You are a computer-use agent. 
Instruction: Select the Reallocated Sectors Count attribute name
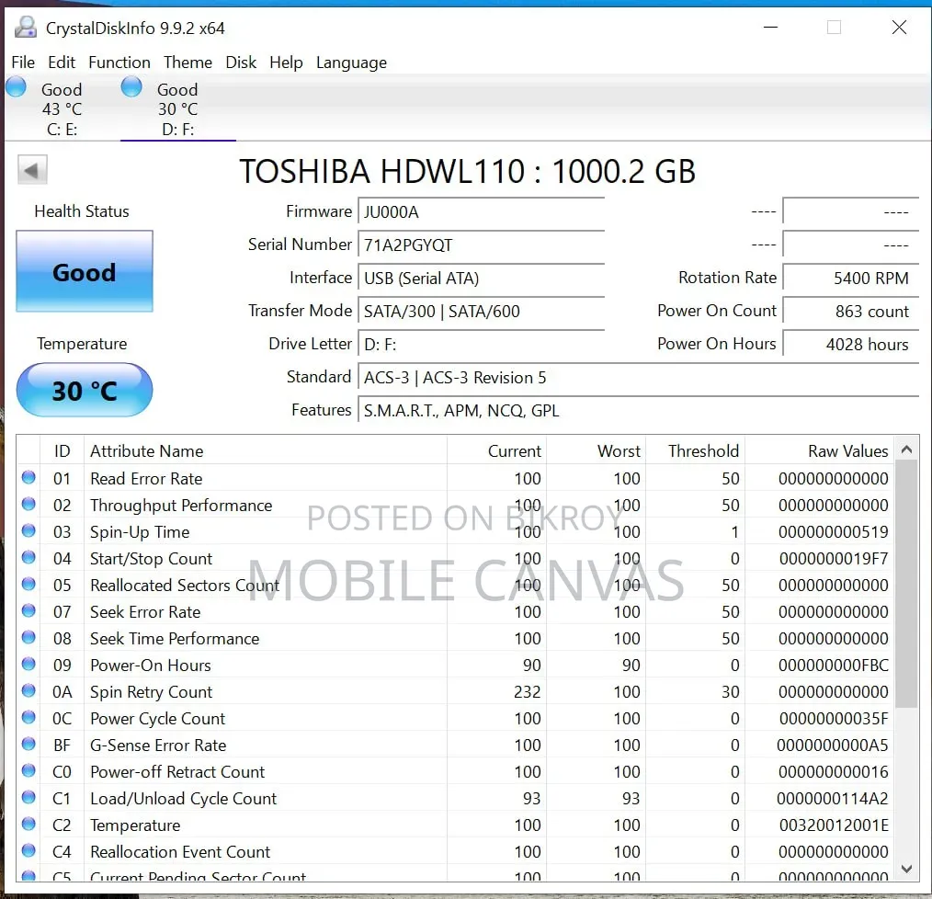point(185,585)
